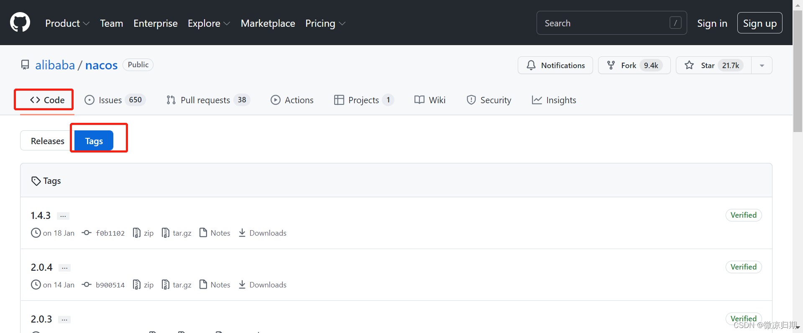Click the Verified badge for tag 2.0.4
Image resolution: width=803 pixels, height=333 pixels.
tap(743, 267)
